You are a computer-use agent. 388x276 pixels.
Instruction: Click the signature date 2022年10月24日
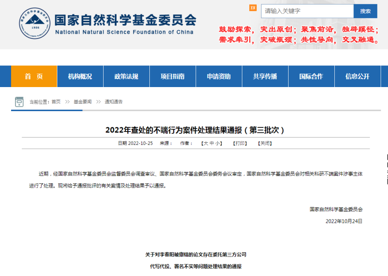tap(344, 221)
